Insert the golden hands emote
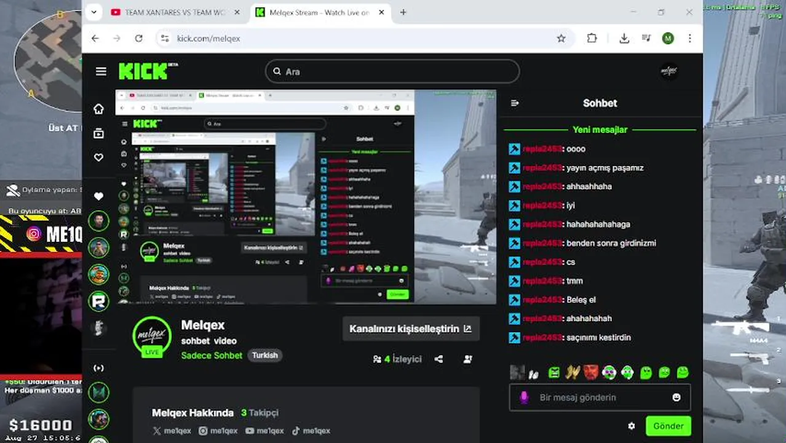Viewport: 786px width, 443px height. pyautogui.click(x=573, y=372)
